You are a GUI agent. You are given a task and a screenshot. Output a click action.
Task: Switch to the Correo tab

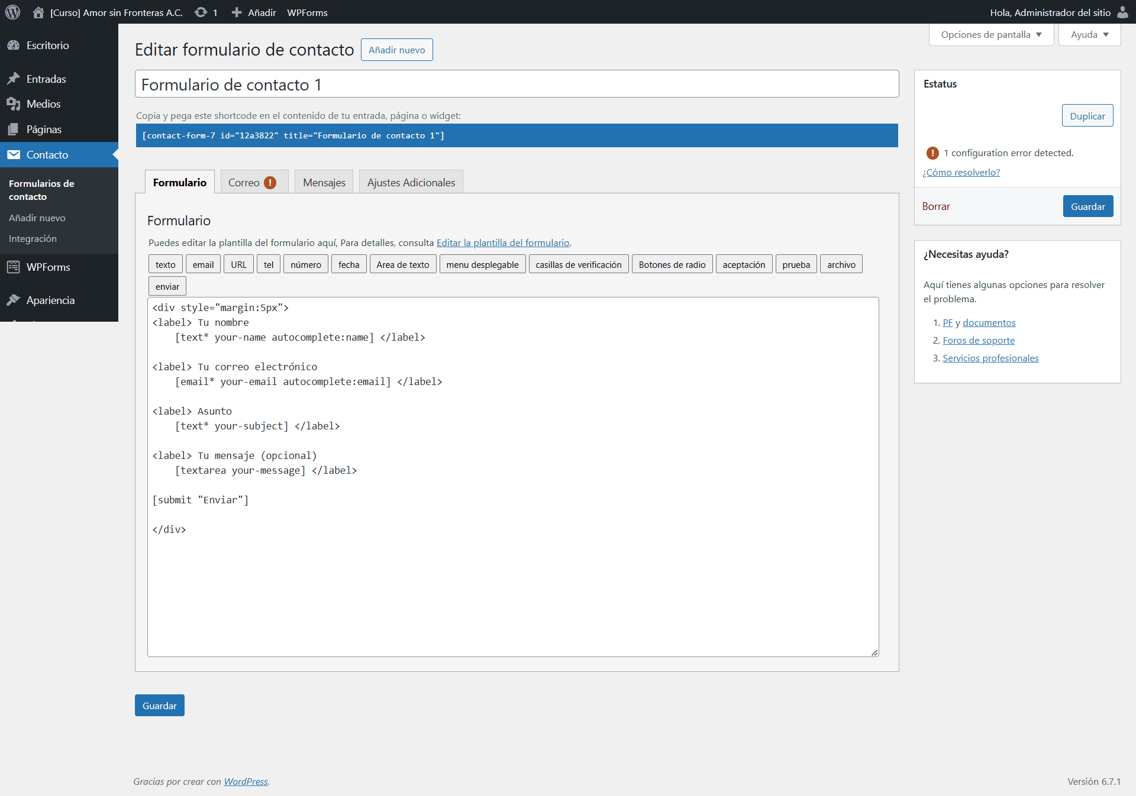click(x=253, y=183)
